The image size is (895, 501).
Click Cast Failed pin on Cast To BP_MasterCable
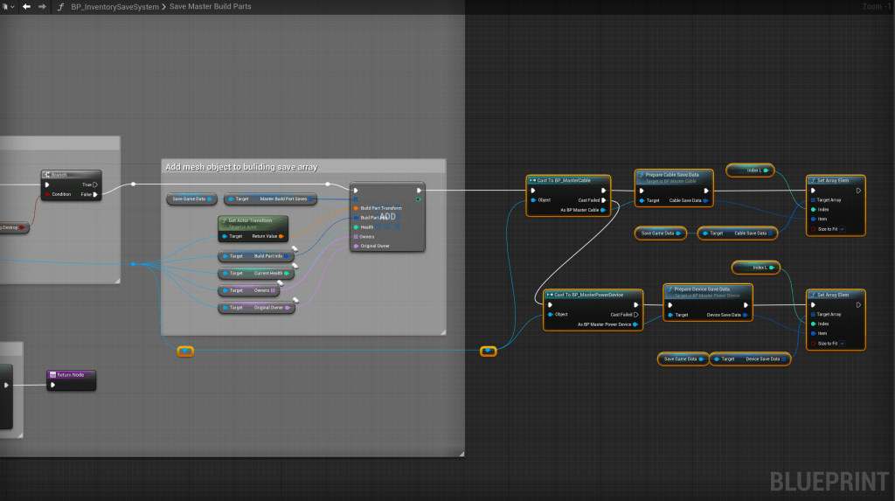(604, 200)
